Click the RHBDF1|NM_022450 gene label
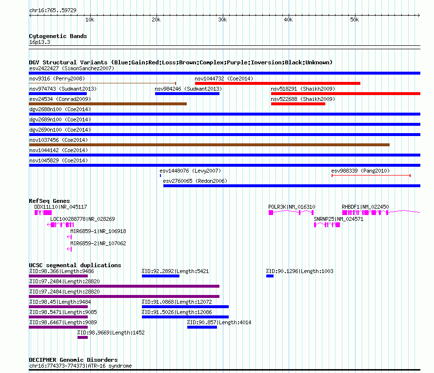This screenshot has width=434, height=373. tap(365, 207)
